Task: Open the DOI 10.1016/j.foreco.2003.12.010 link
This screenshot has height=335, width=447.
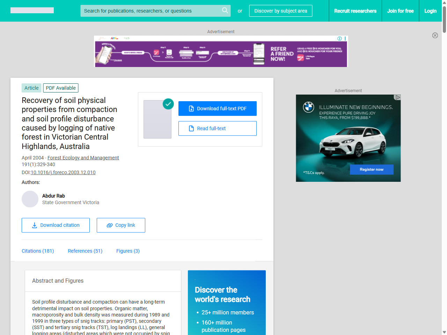Action: 63,172
